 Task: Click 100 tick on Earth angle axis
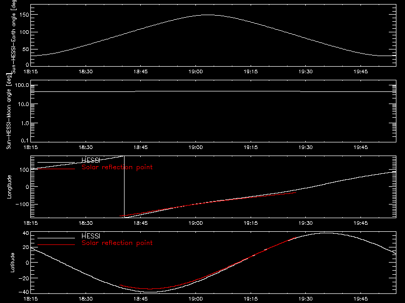click(x=25, y=32)
